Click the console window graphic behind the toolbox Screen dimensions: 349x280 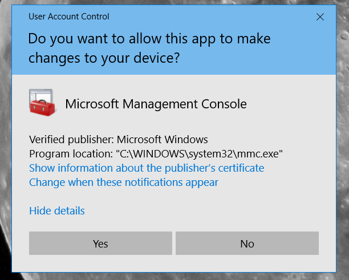[41, 95]
